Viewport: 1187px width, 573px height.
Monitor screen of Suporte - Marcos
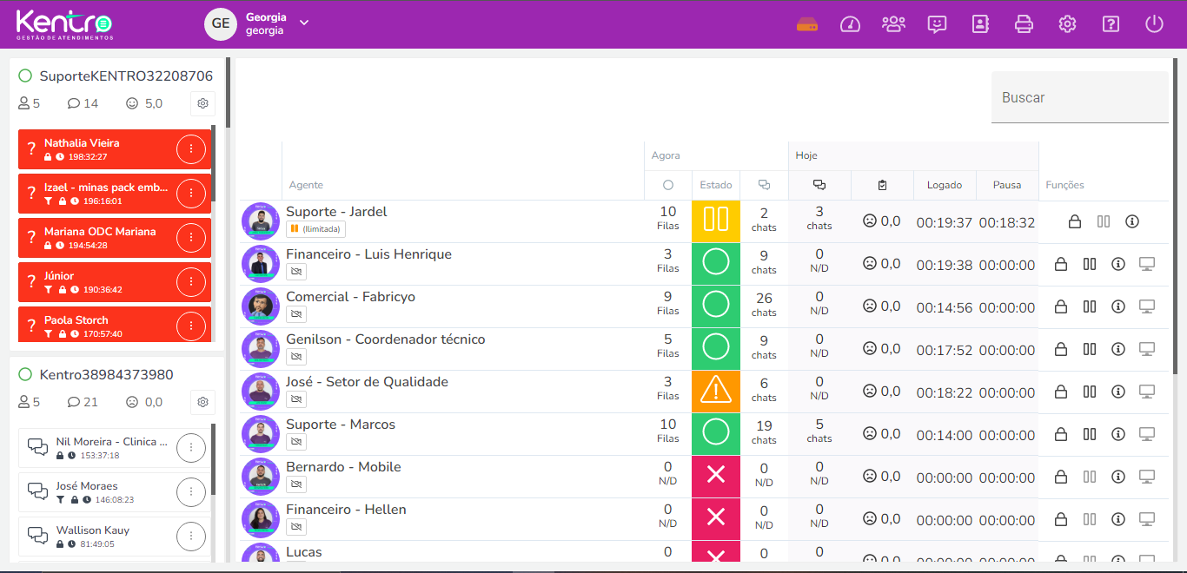(1147, 434)
